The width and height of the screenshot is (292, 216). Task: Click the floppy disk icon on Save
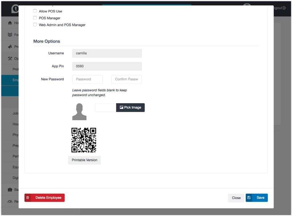pos(249,198)
